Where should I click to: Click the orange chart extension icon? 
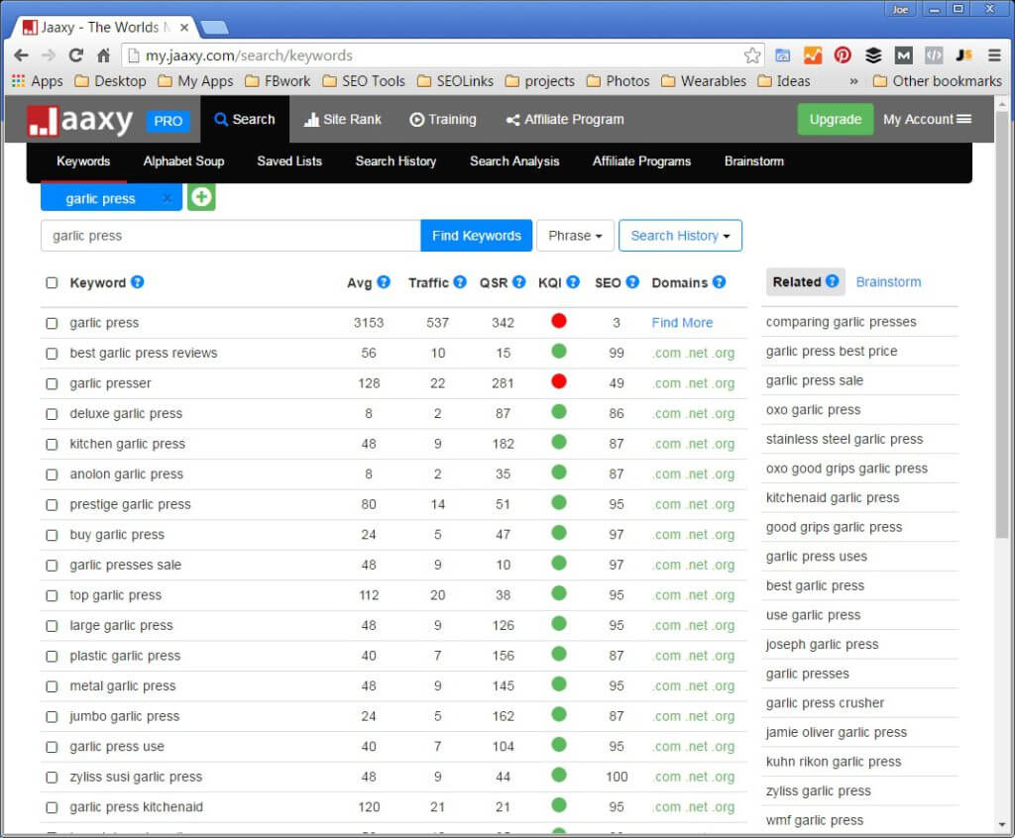pyautogui.click(x=813, y=55)
